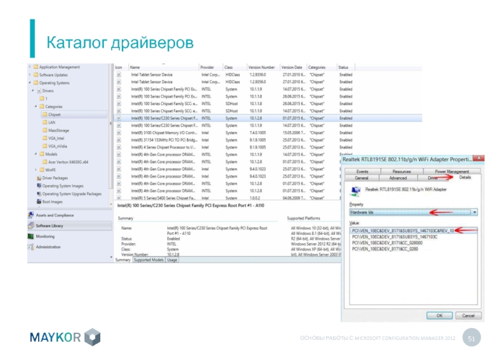The height and width of the screenshot is (353, 500).
Task: Open the Administration workspace
Action: (x=48, y=247)
